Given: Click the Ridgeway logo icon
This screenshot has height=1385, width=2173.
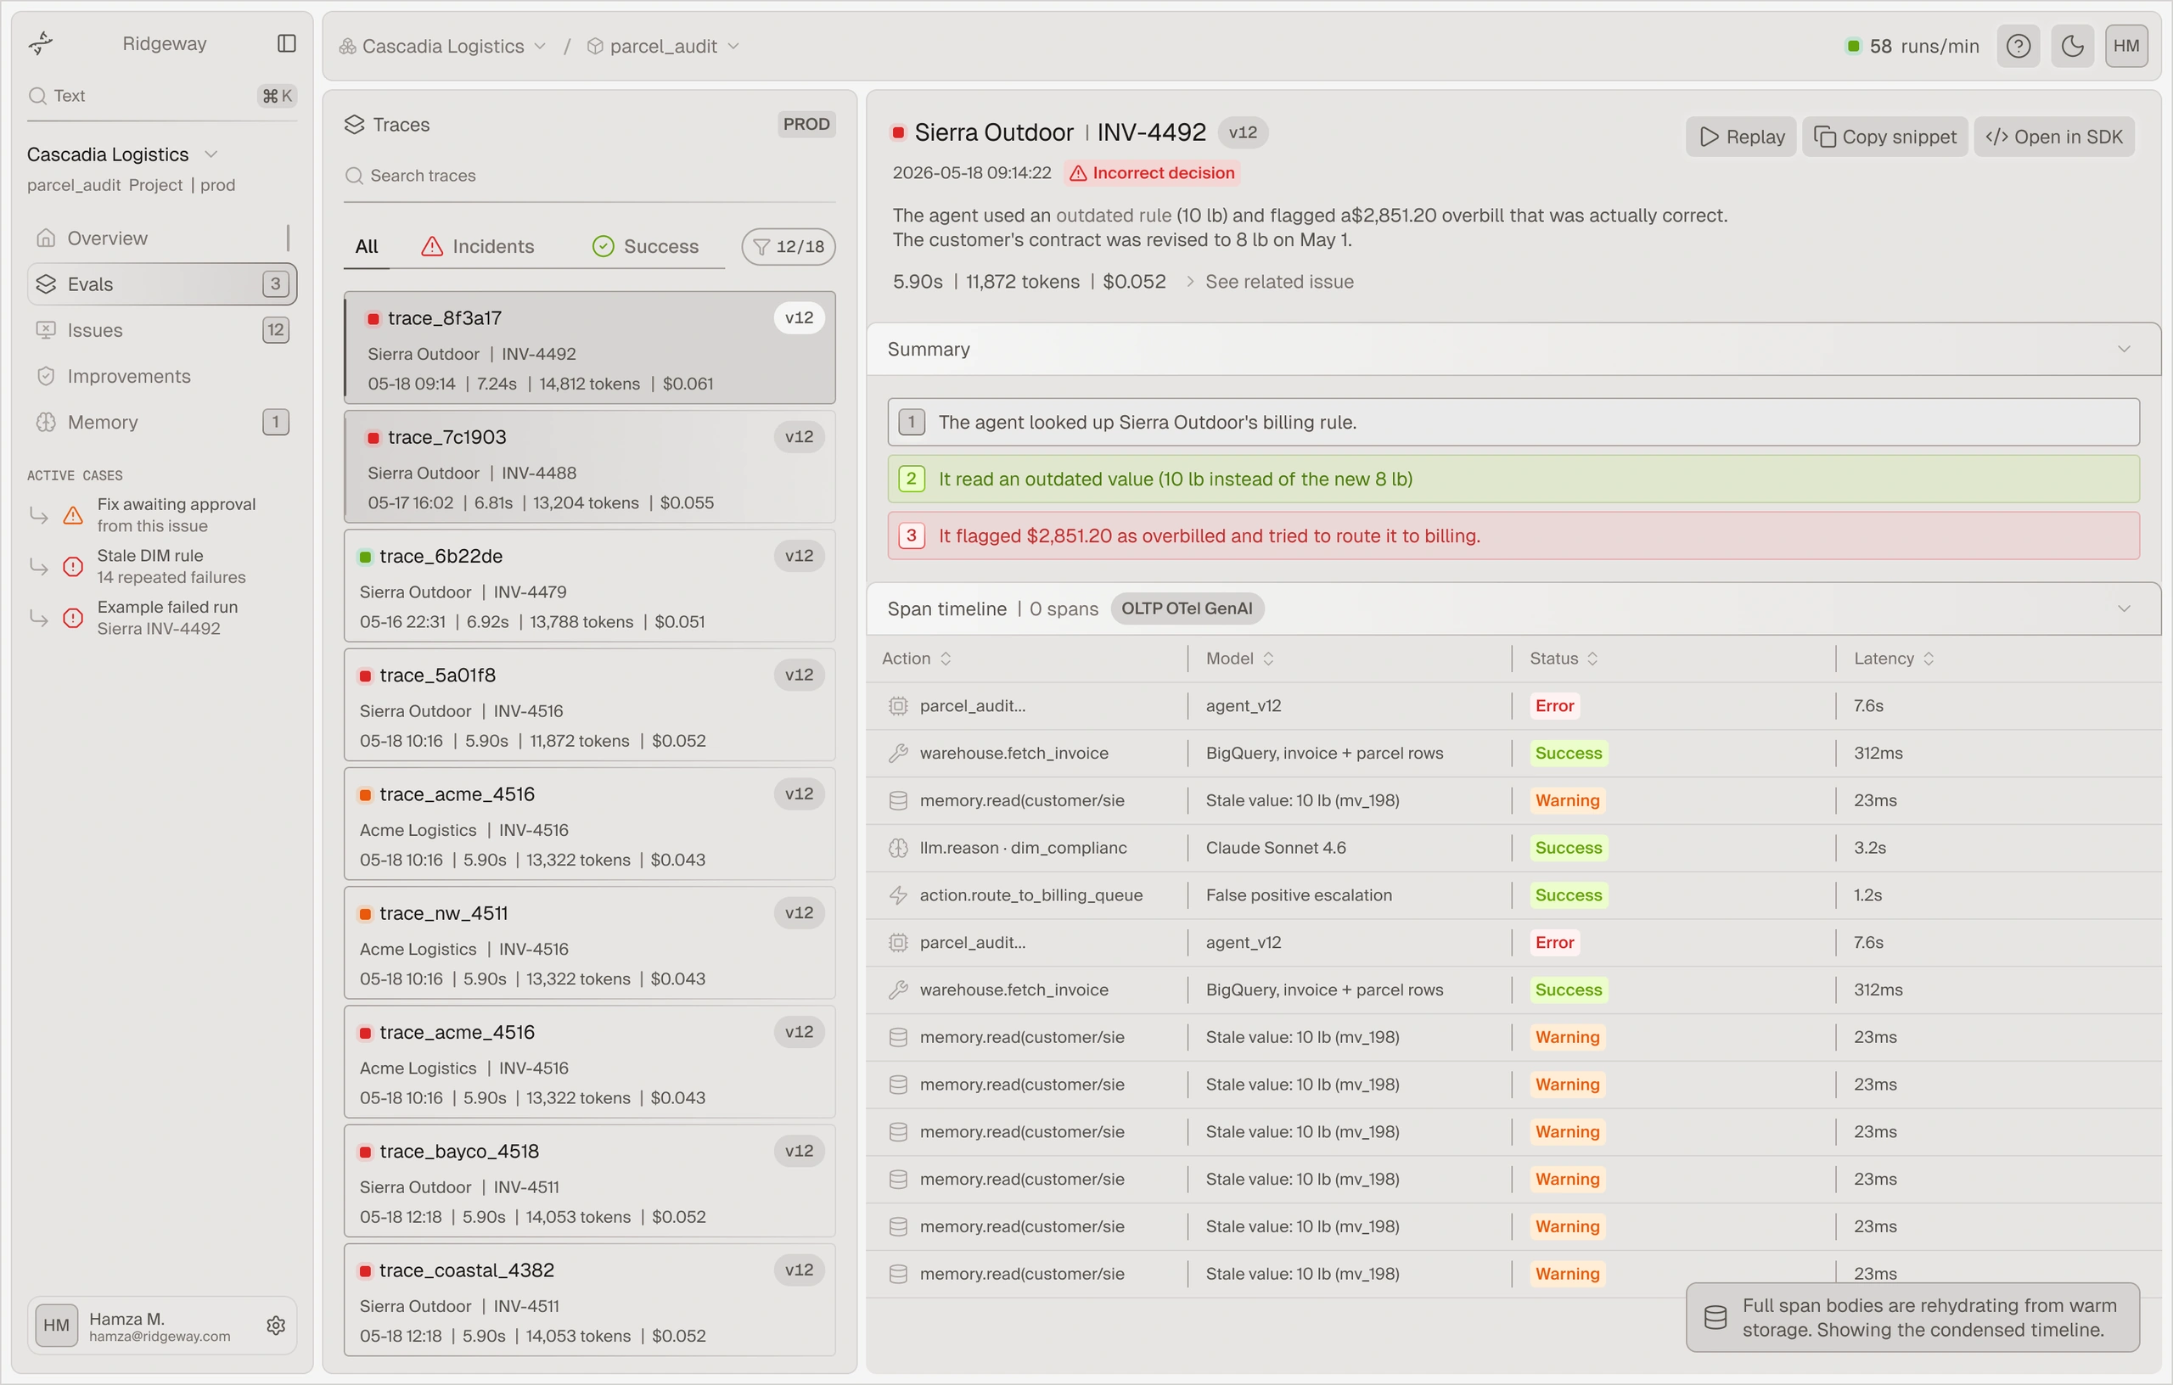Looking at the screenshot, I should click(x=41, y=42).
